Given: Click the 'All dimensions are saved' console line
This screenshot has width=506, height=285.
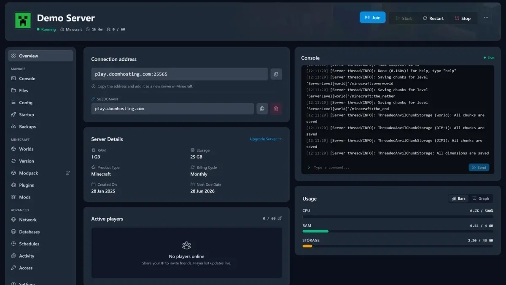Looking at the screenshot, I should 398,153.
